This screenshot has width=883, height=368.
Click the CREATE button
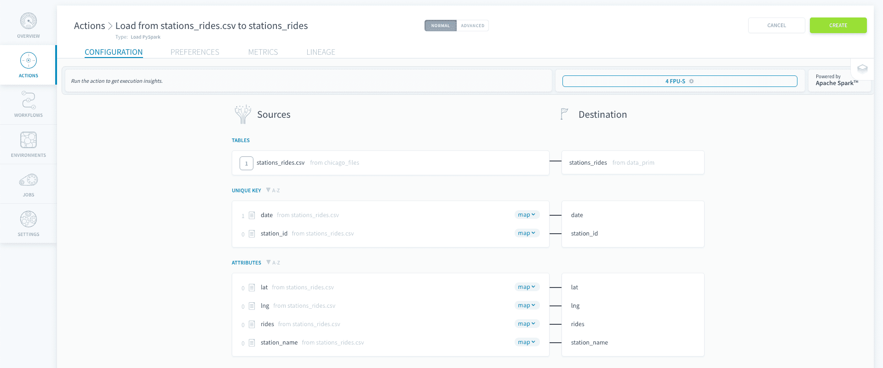[x=838, y=25]
